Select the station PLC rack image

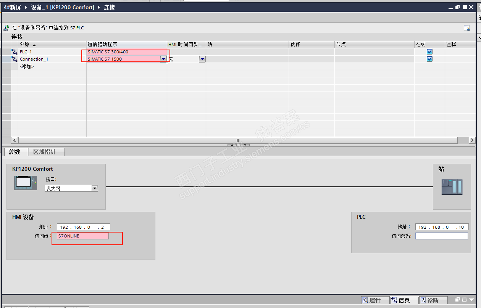[452, 187]
